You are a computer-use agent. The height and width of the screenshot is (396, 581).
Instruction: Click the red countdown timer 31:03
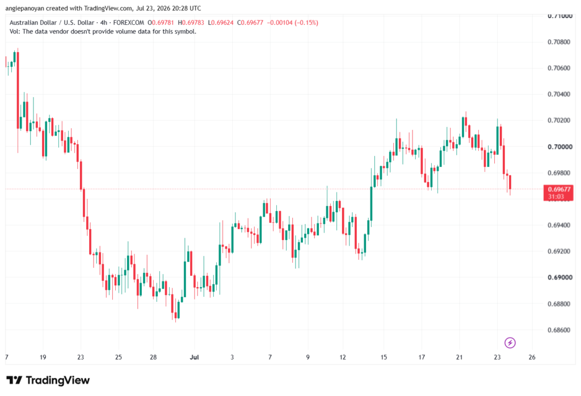(x=556, y=197)
